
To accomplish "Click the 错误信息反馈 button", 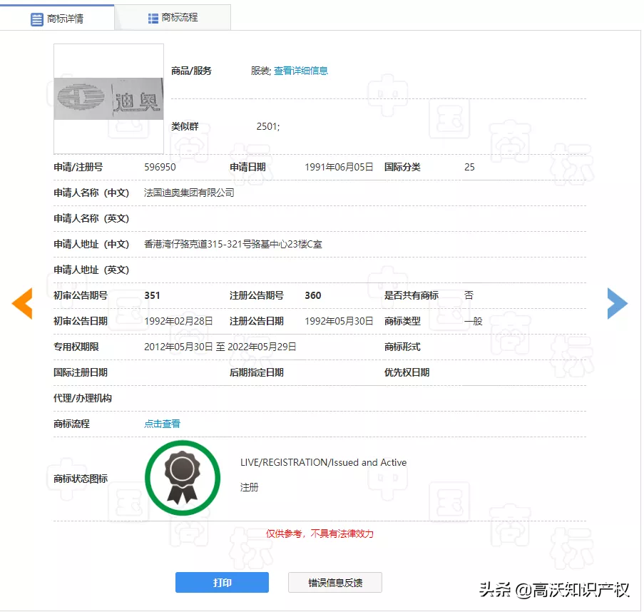I will (334, 582).
